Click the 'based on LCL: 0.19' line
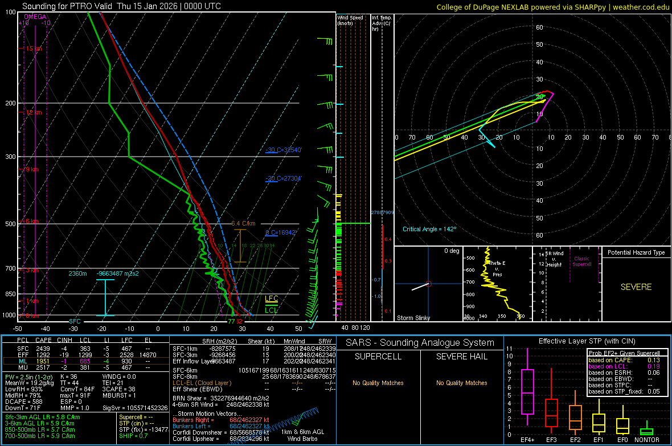The height and width of the screenshot is (446, 672). [x=624, y=366]
